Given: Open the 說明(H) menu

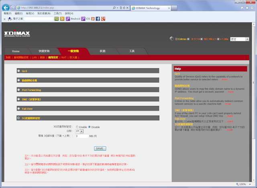Looking at the screenshot, I should 69,13.
